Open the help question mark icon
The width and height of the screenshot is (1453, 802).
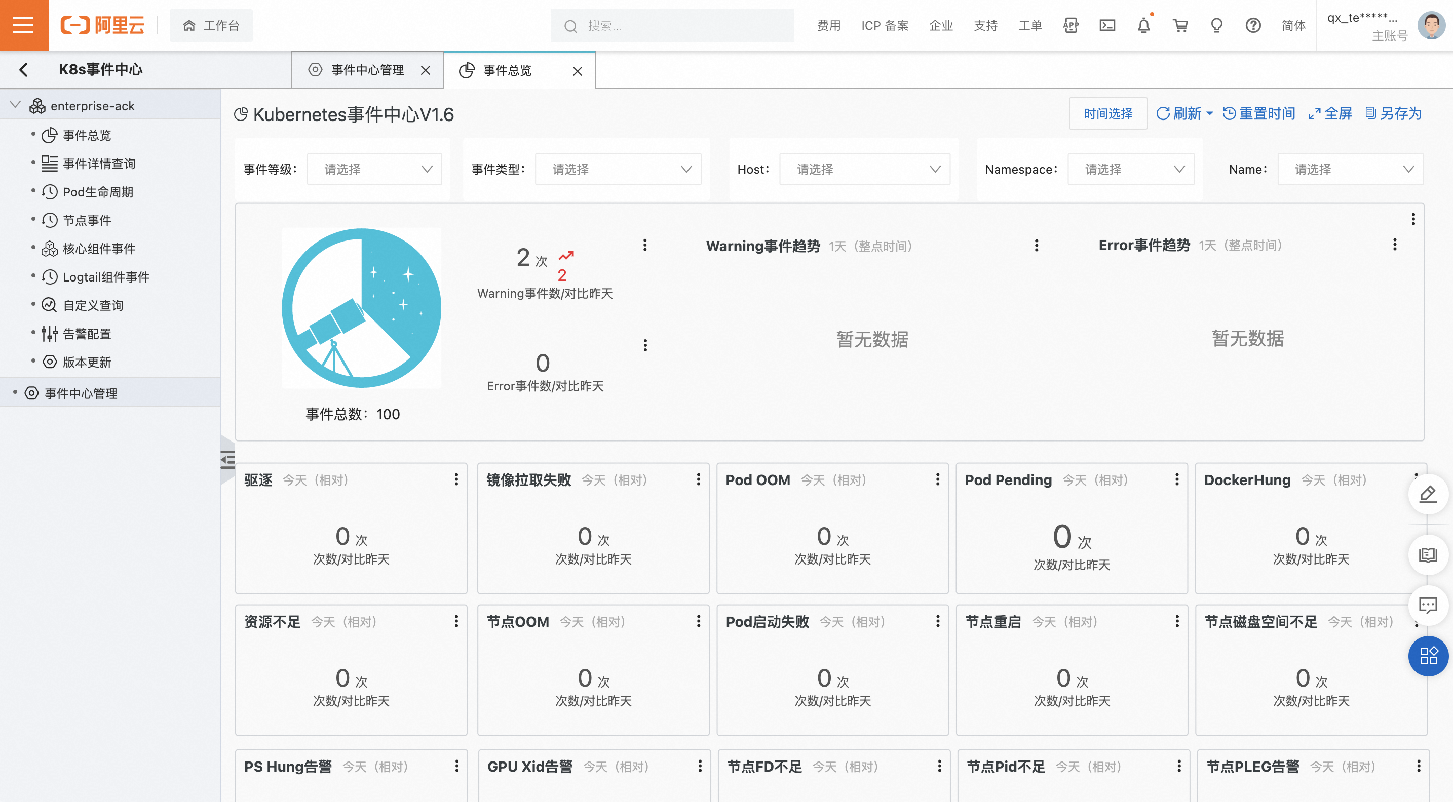click(1253, 25)
